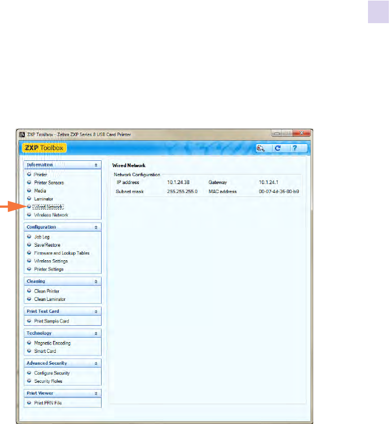Click the IP address value 10.1.24.38

[x=178, y=182]
